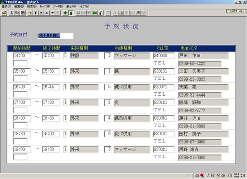The height and width of the screenshot is (179, 247).
Task: Click the red ball IME icon
Action: [202, 176]
